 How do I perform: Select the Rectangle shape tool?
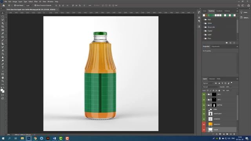pos(3,74)
